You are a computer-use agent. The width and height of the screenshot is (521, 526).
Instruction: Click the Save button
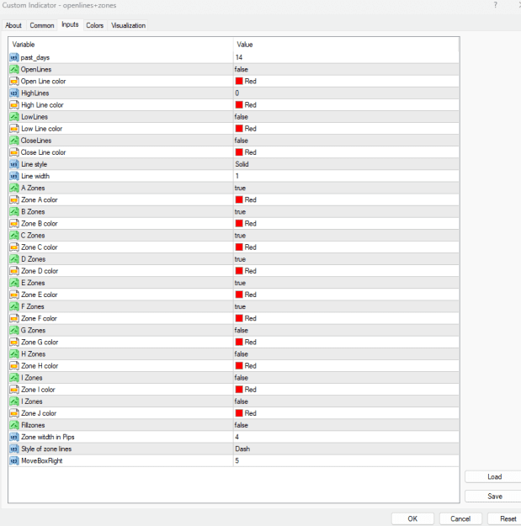[x=494, y=497]
